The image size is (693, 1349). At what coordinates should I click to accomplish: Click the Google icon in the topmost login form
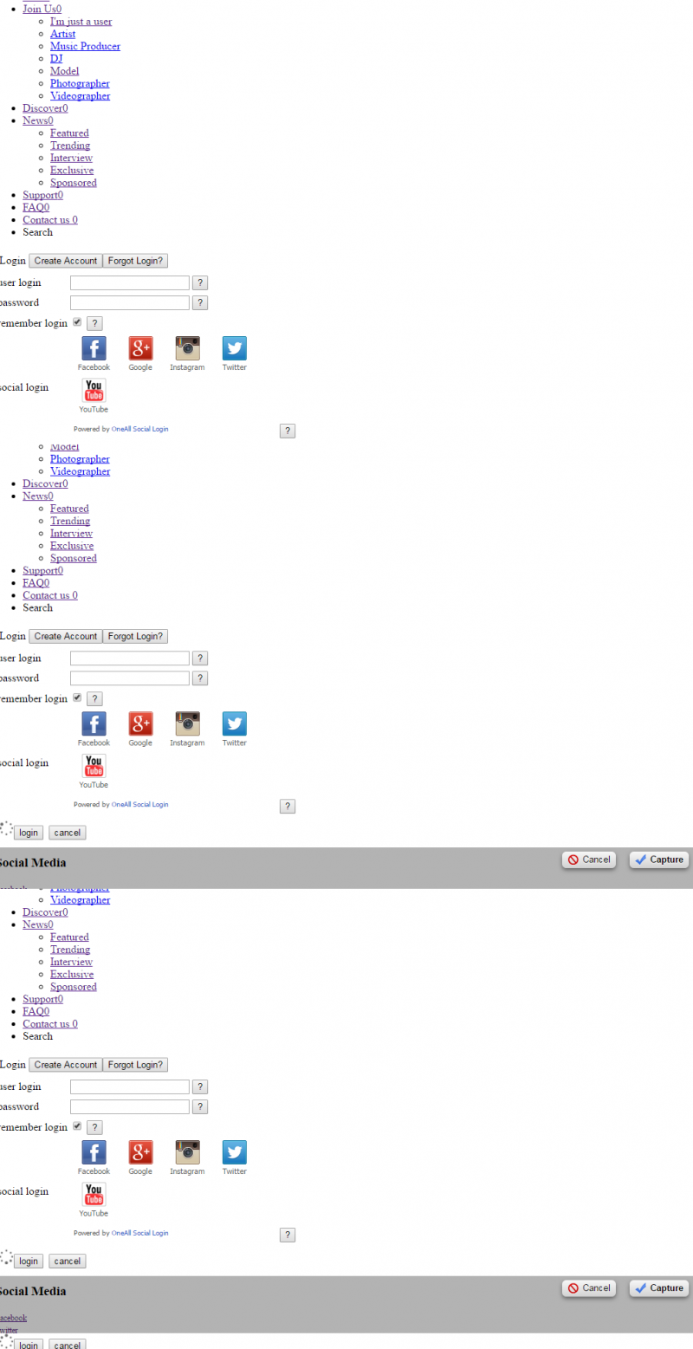[140, 348]
